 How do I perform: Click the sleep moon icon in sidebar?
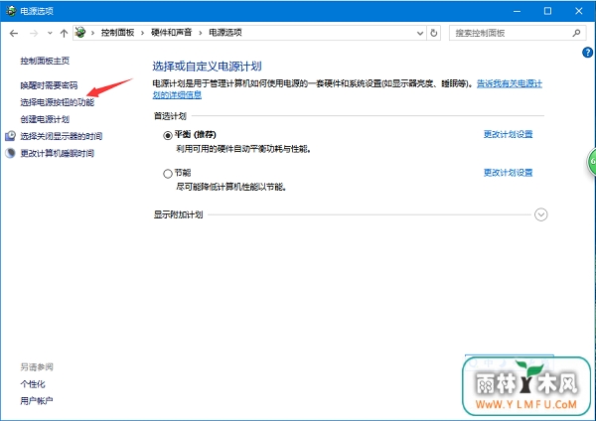[x=10, y=153]
